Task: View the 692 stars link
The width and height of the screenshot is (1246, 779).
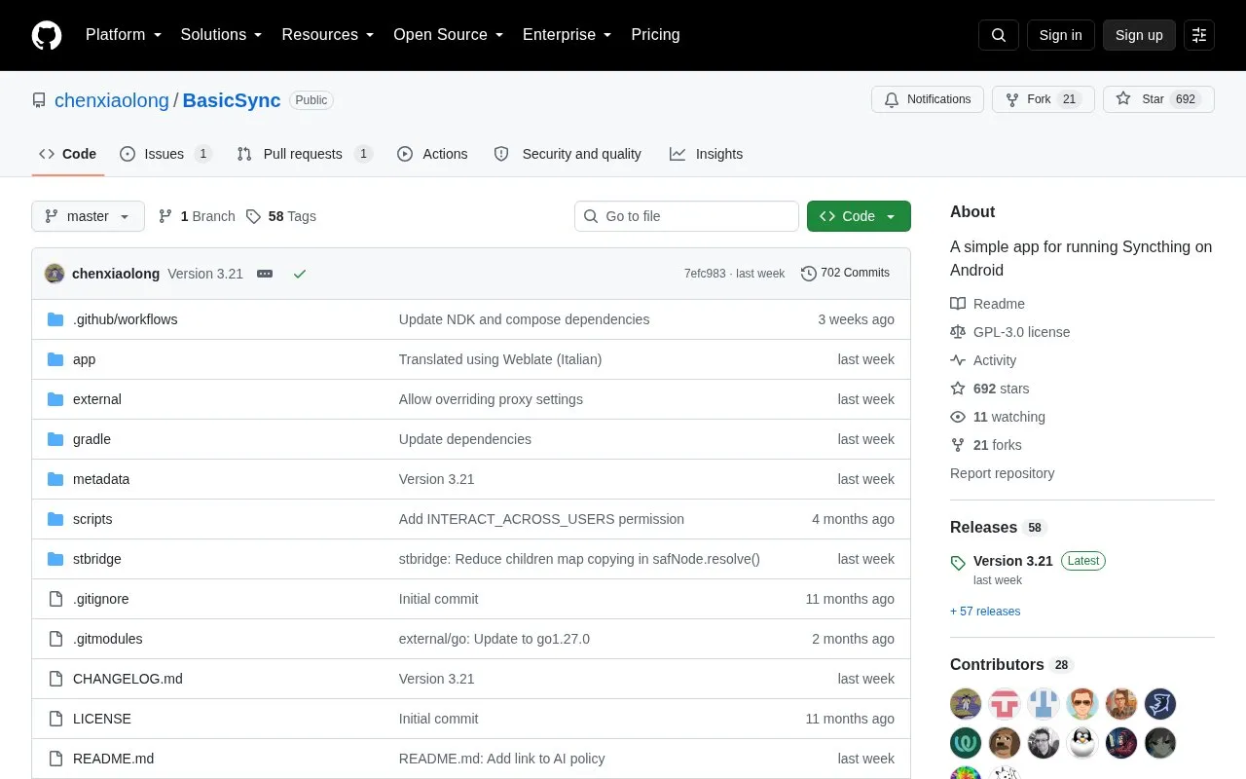Action: pos(990,389)
